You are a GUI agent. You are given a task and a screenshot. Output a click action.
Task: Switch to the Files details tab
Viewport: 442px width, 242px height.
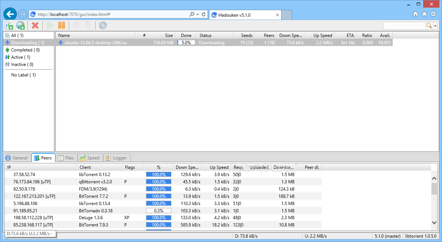click(66, 158)
